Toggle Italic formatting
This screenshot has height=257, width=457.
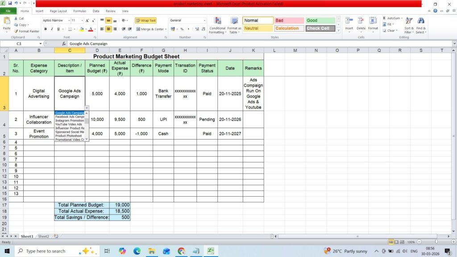(x=52, y=29)
